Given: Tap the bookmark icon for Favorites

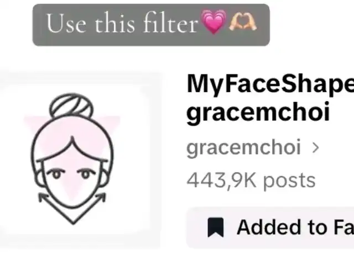Looking at the screenshot, I should [216, 227].
